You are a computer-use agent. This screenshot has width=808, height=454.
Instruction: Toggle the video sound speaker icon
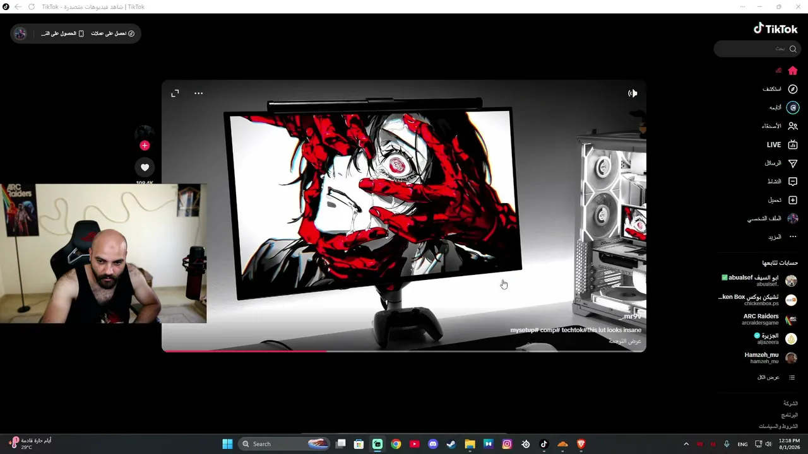pos(633,93)
